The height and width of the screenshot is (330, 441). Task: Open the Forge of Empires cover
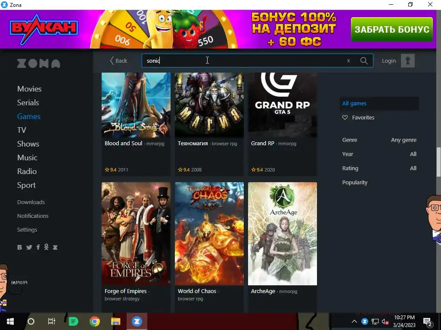[x=136, y=234]
